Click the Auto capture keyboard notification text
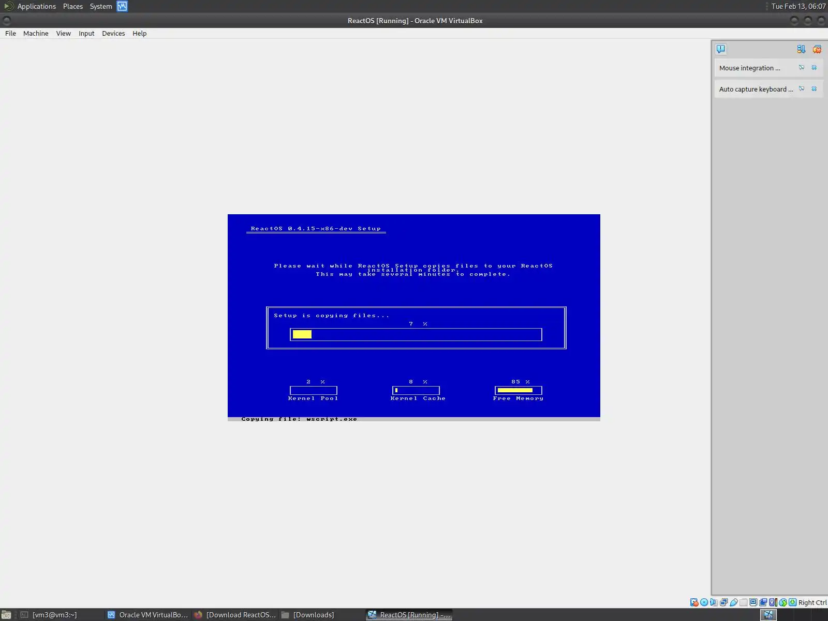828x621 pixels. tap(756, 90)
